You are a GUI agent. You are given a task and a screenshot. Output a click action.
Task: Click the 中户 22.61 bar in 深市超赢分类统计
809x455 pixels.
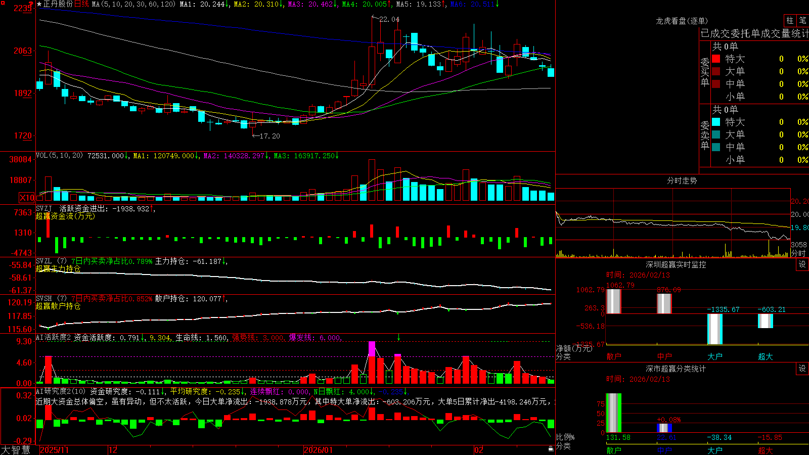pos(664,428)
